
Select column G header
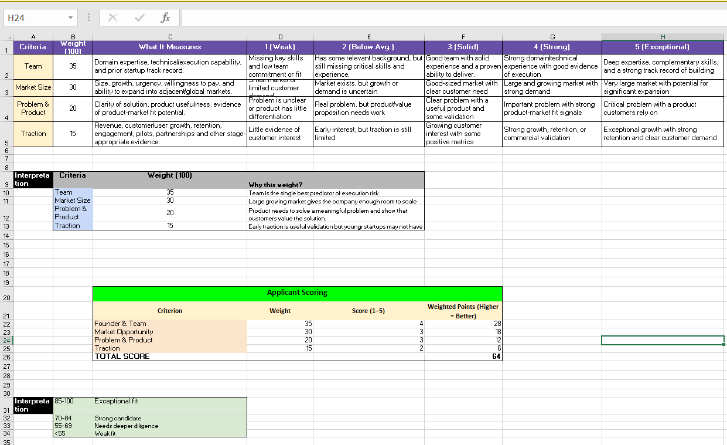pyautogui.click(x=552, y=36)
